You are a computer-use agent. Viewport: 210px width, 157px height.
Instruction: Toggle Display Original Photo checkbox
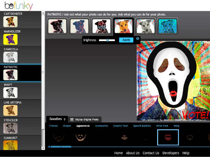tap(72, 119)
